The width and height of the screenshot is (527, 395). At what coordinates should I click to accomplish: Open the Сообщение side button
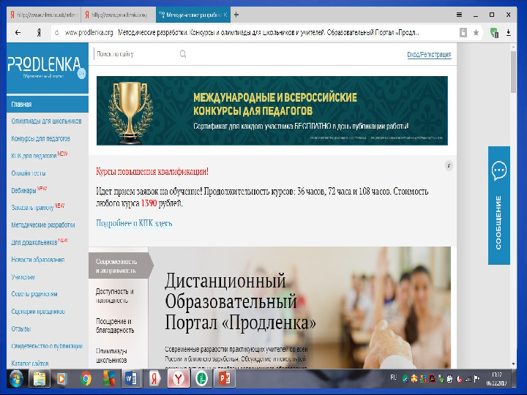tap(498, 206)
